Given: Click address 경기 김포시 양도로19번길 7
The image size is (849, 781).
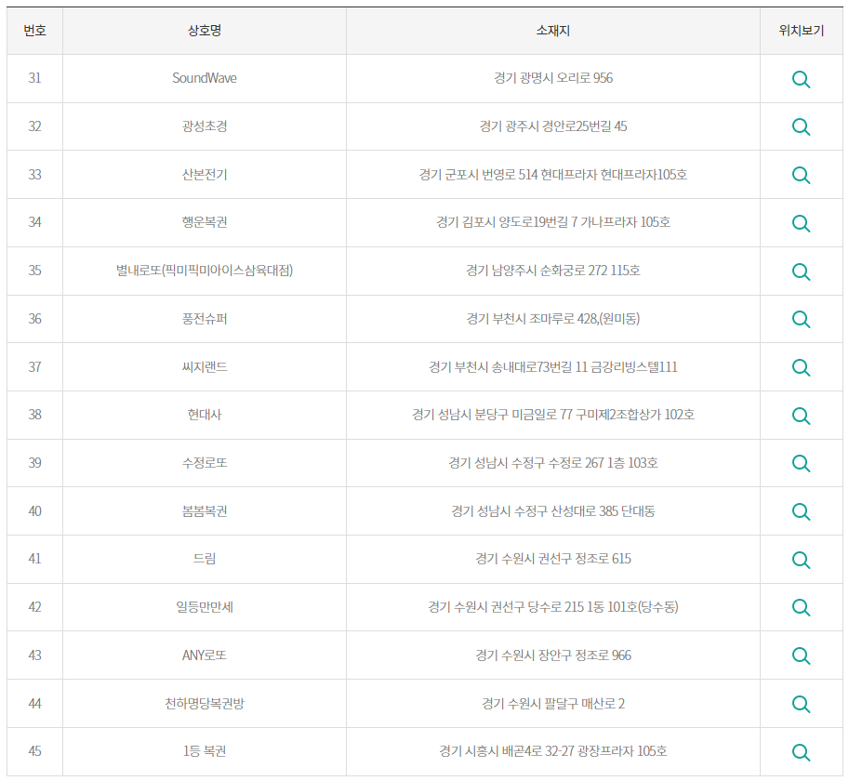Looking at the screenshot, I should point(507,222).
